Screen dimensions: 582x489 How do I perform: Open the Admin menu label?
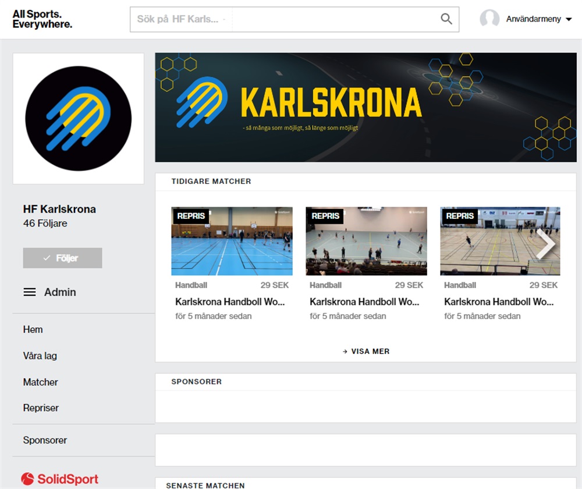pyautogui.click(x=60, y=292)
